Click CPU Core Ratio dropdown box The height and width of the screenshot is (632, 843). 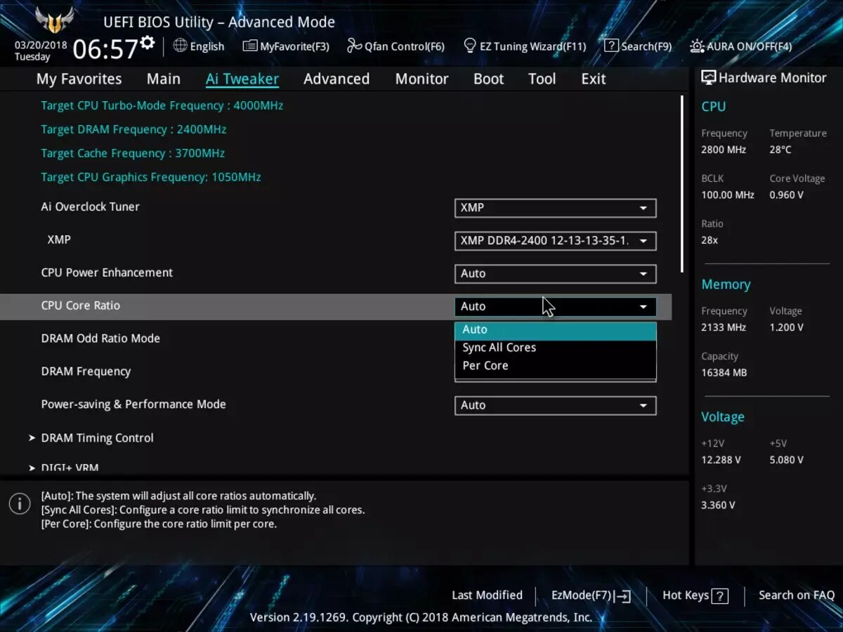pyautogui.click(x=555, y=307)
